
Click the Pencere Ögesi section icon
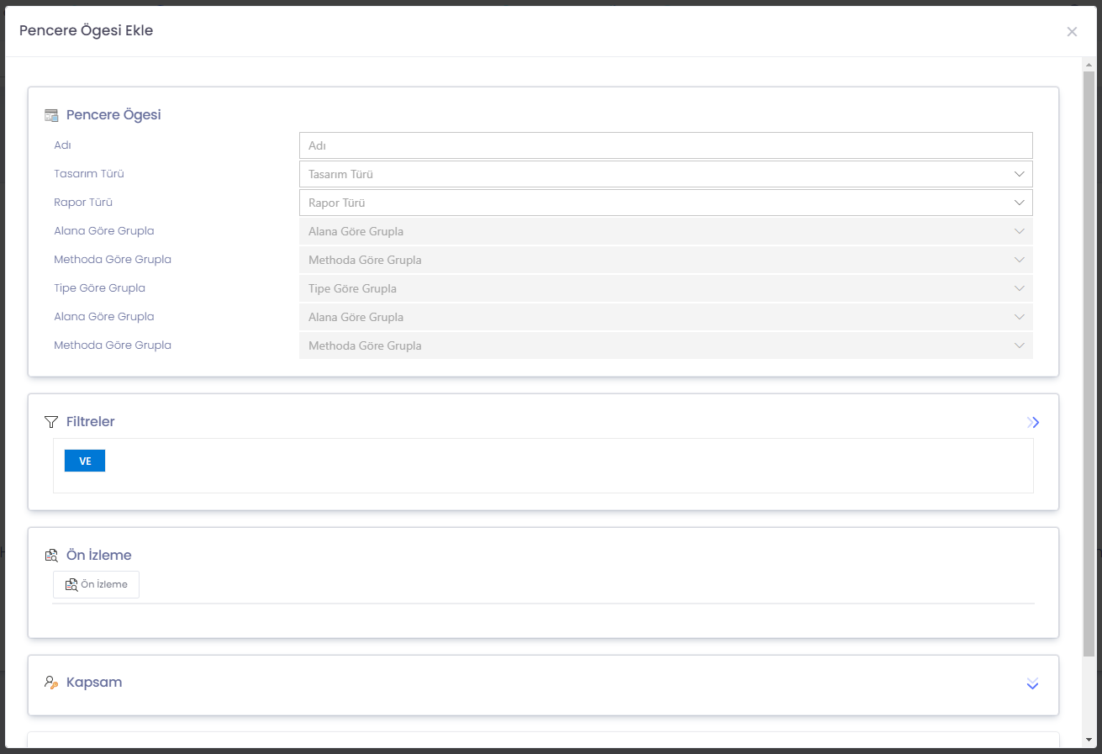point(51,115)
